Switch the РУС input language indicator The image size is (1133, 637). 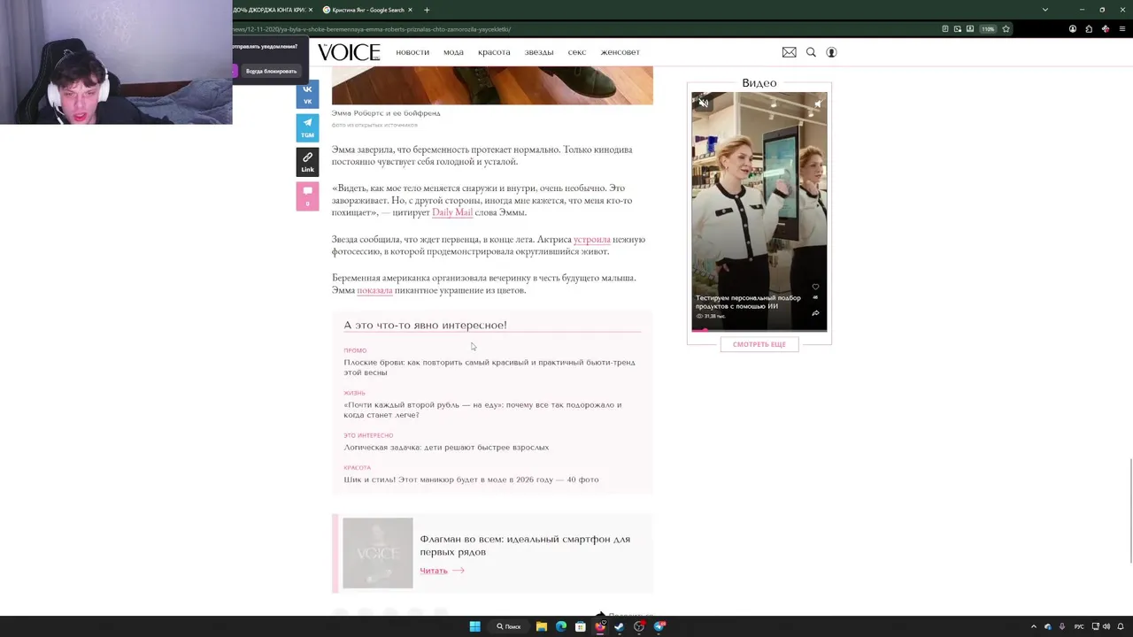coord(1079,626)
